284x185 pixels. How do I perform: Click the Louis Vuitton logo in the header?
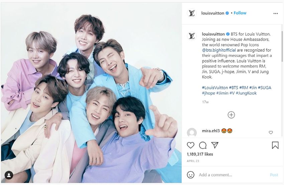(x=192, y=13)
